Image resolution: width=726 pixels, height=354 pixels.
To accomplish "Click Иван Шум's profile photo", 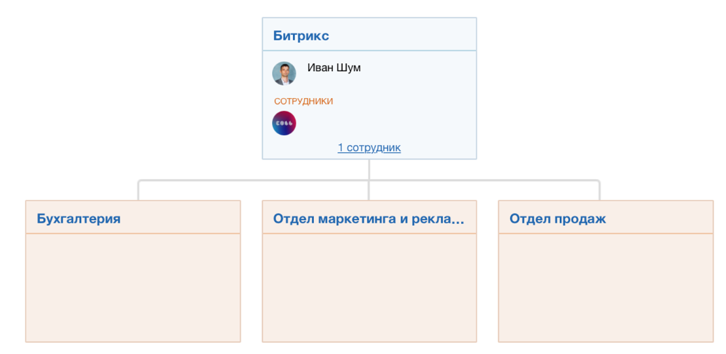I will (284, 73).
